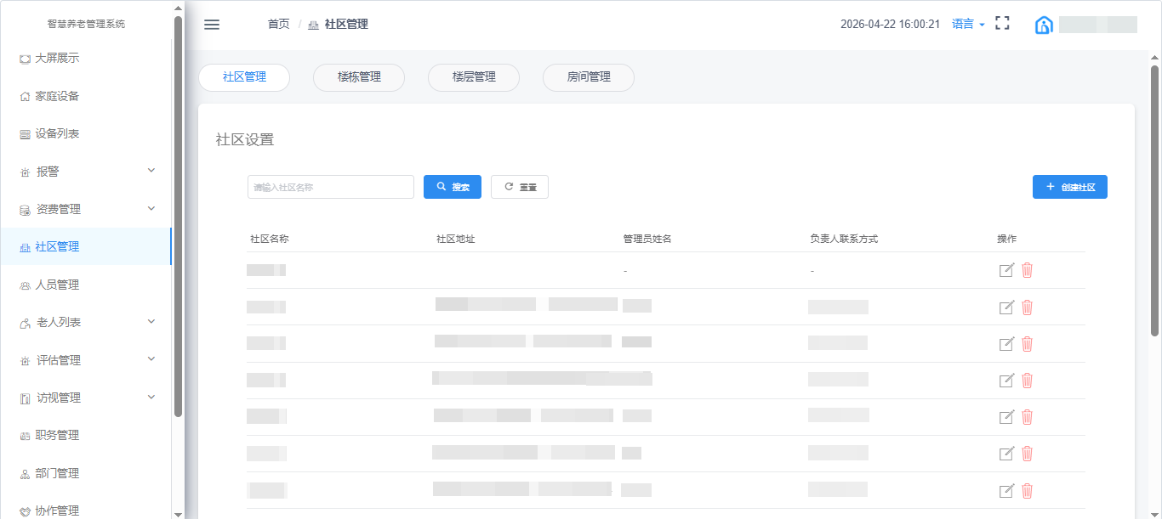This screenshot has width=1162, height=519.
Task: Open 家庭设备 in the sidebar
Action: click(x=57, y=96)
